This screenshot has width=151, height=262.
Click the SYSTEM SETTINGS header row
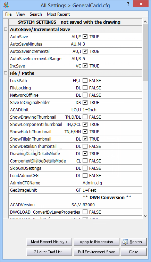[x=75, y=22]
